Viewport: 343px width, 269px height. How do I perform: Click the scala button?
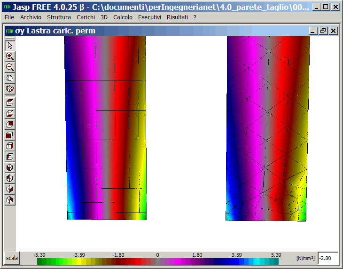[12, 258]
